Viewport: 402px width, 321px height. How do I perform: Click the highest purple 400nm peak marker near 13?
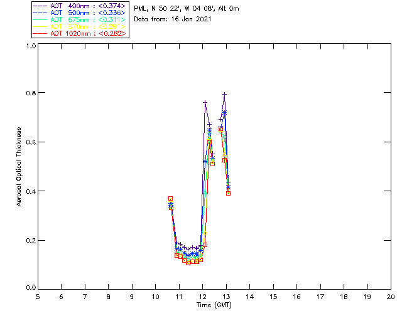pyautogui.click(x=225, y=95)
